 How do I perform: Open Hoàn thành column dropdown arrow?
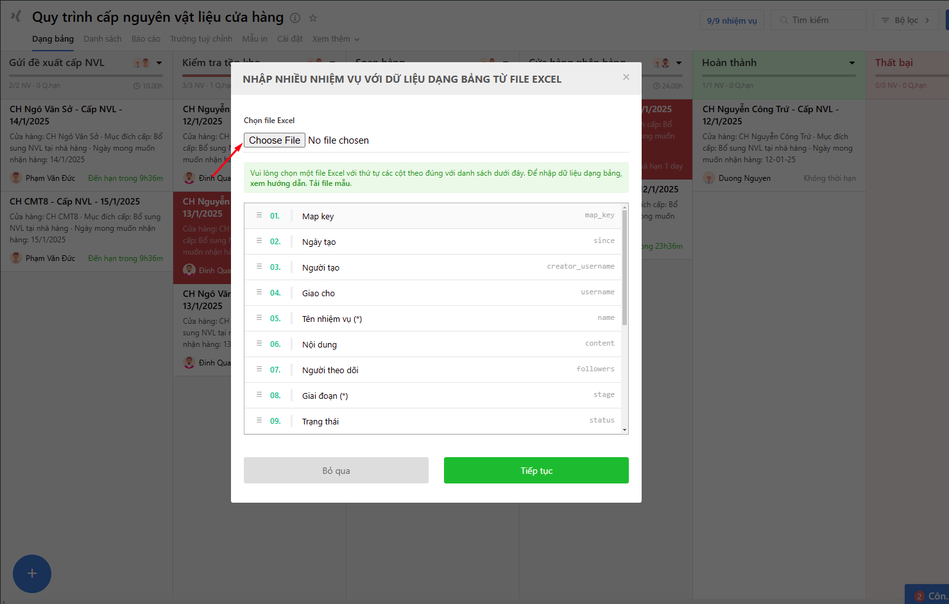852,63
